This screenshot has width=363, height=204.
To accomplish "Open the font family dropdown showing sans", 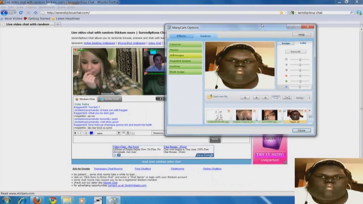I will (108, 133).
